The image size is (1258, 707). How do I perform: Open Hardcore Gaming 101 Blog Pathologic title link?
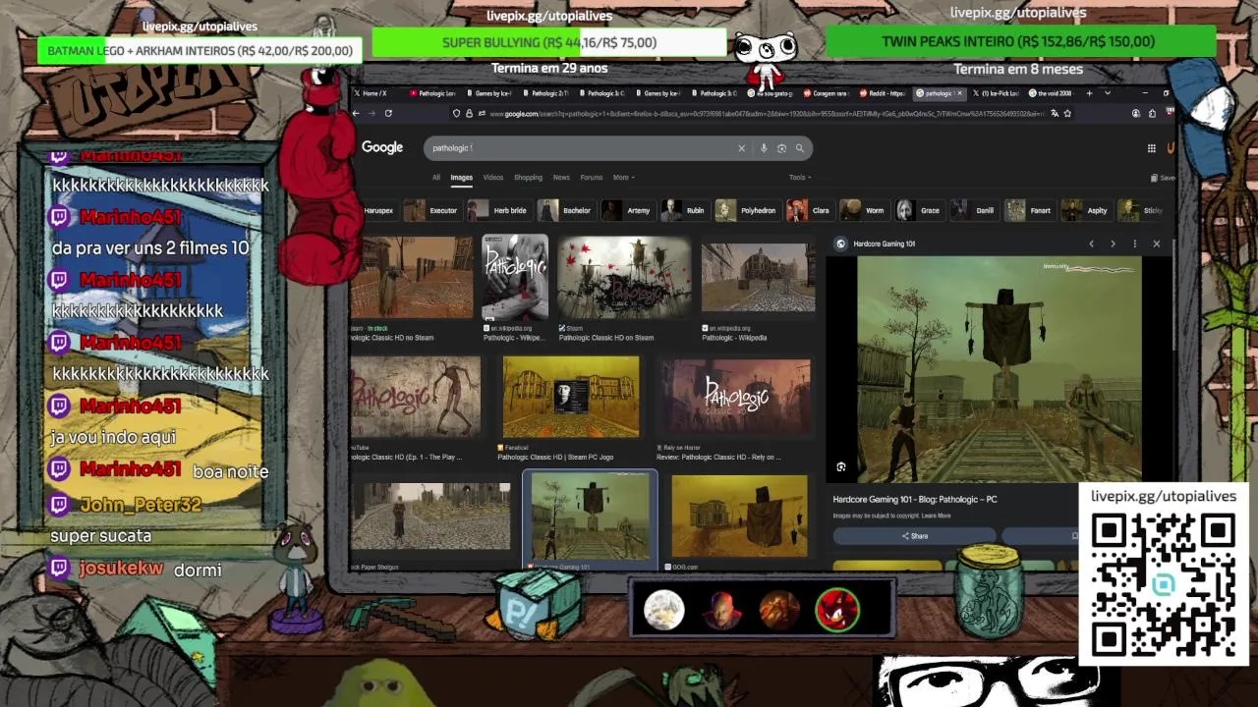tap(915, 499)
